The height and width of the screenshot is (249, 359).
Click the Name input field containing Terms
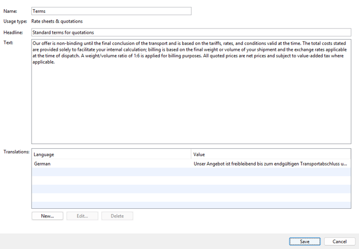pos(111,11)
